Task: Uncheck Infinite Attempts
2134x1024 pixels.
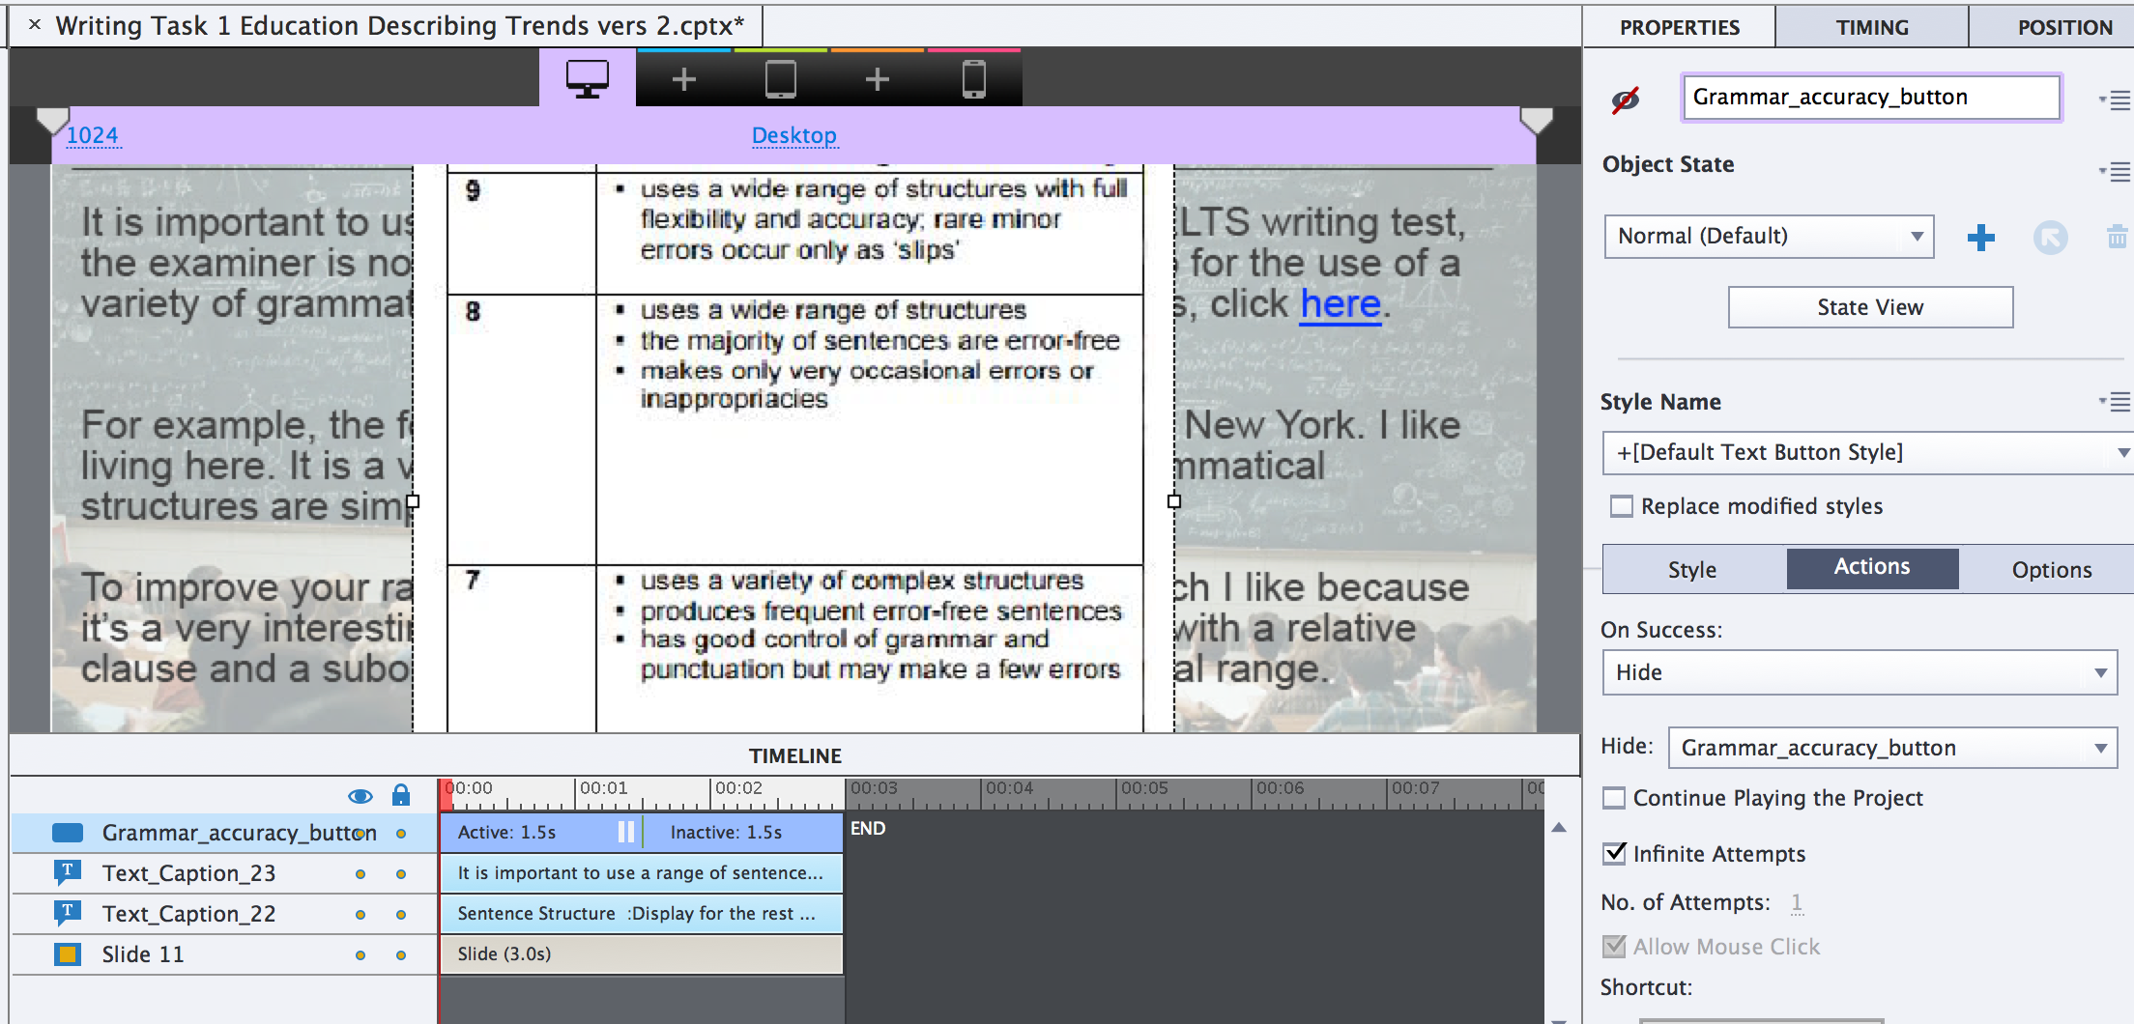Action: [1613, 853]
